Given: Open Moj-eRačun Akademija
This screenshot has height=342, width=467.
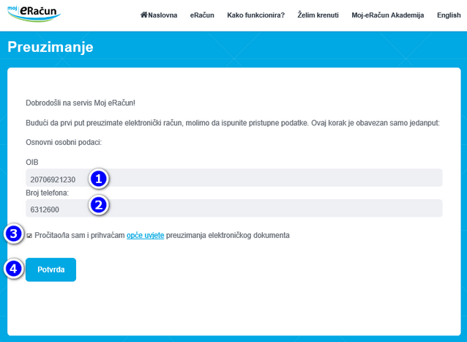Looking at the screenshot, I should (388, 15).
